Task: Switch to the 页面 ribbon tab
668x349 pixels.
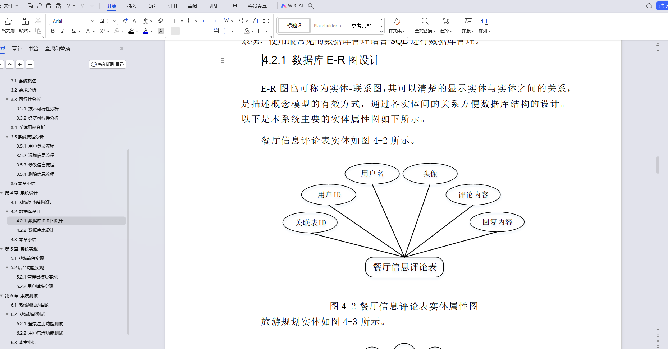Action: click(x=152, y=6)
